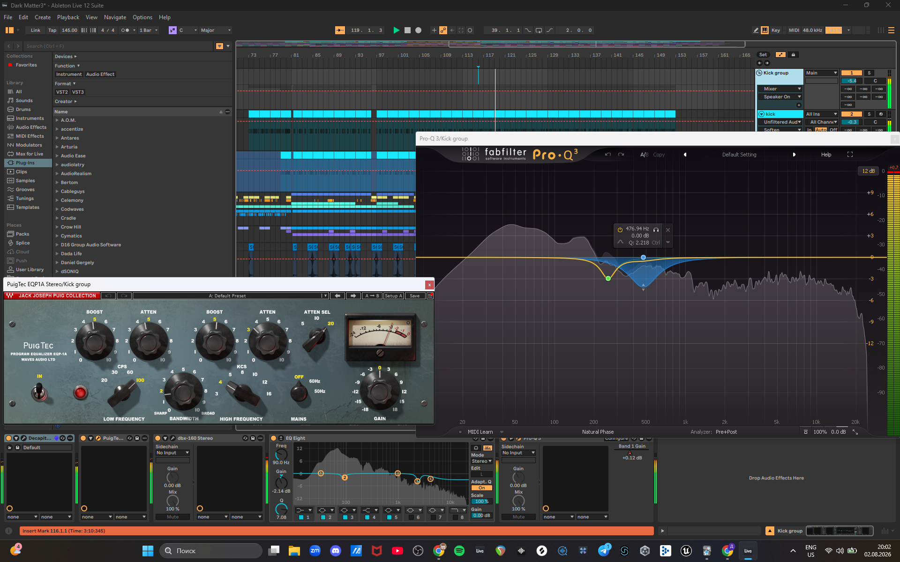
Task: Open the Navigate menu
Action: point(115,17)
